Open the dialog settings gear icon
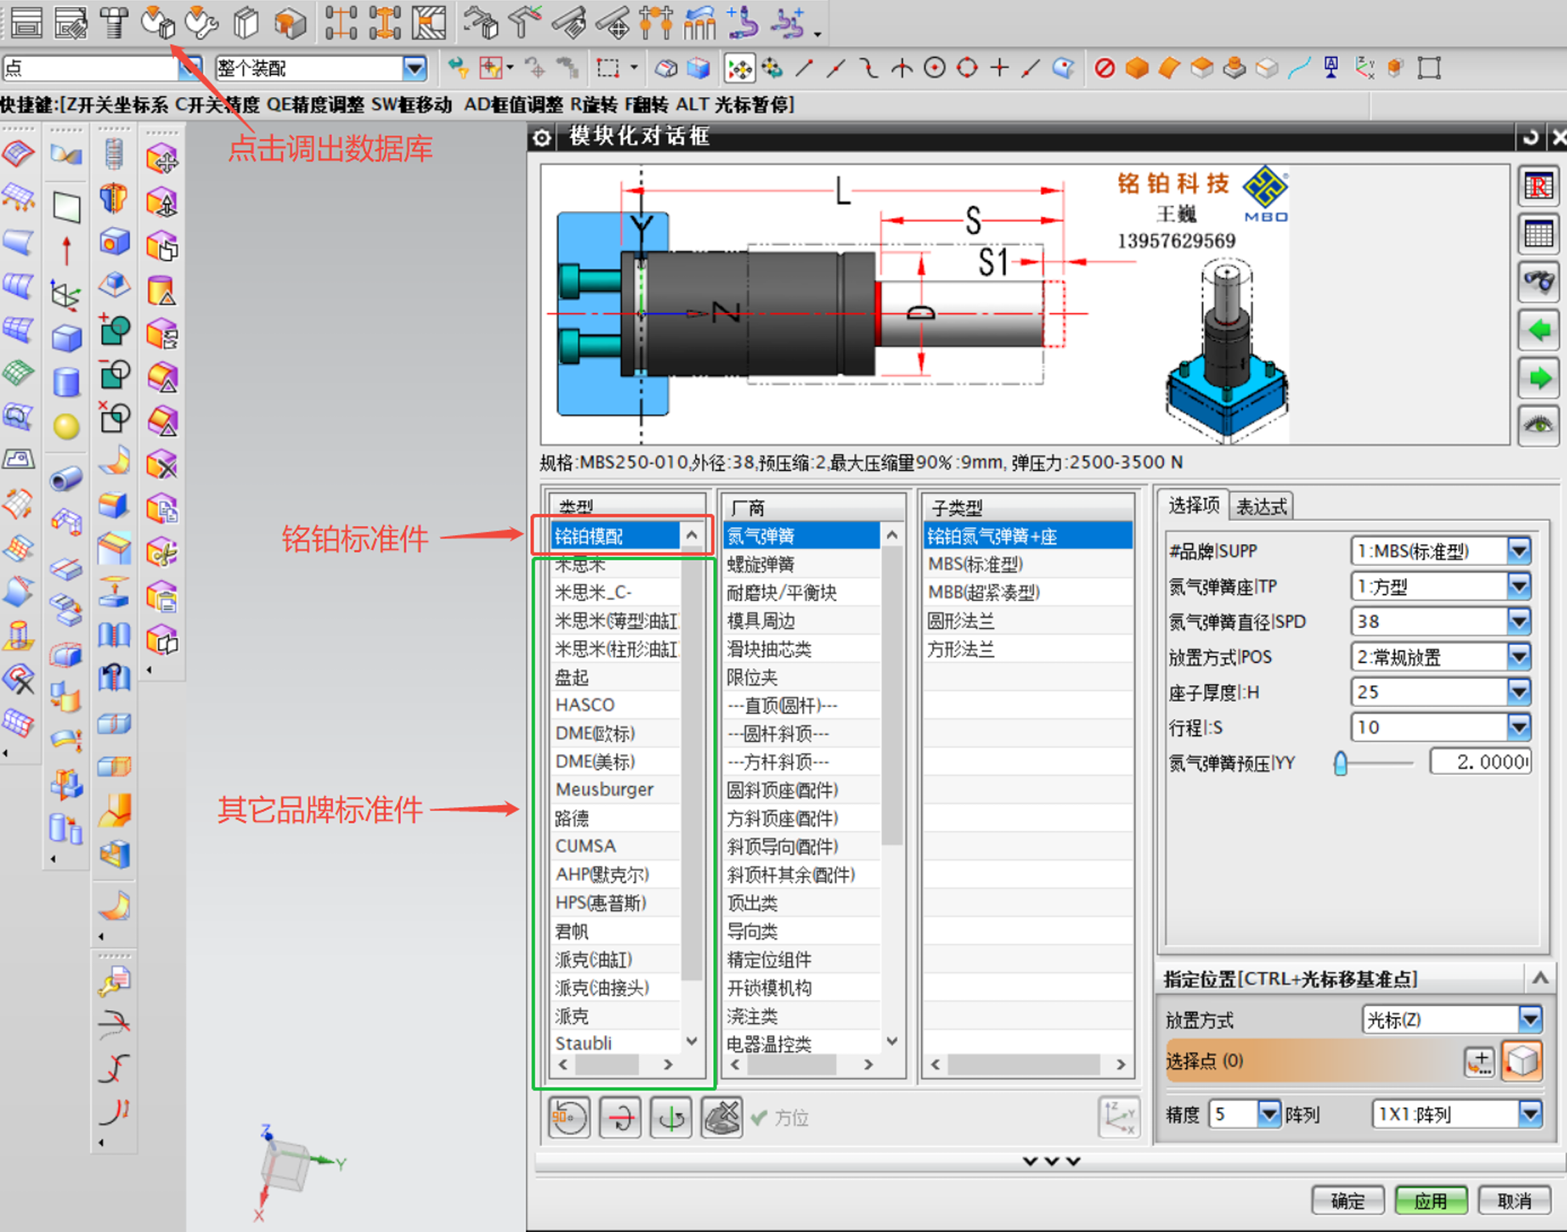The height and width of the screenshot is (1232, 1567). 542,137
